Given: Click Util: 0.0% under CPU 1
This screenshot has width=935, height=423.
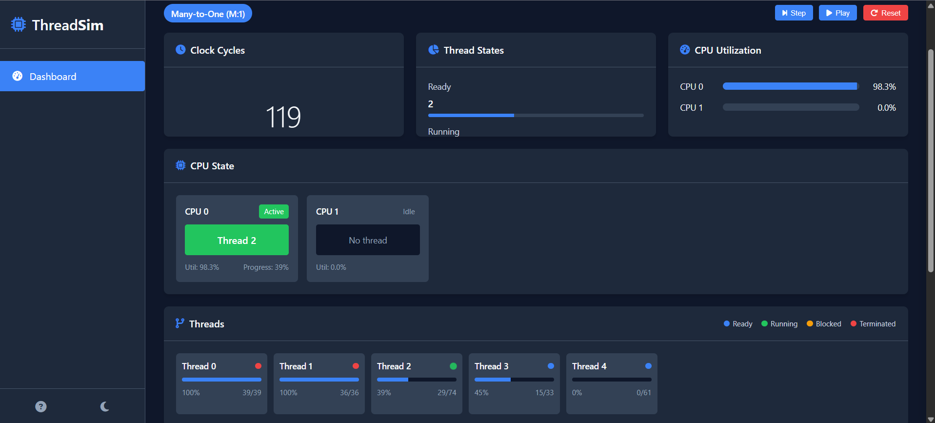Looking at the screenshot, I should (x=331, y=267).
